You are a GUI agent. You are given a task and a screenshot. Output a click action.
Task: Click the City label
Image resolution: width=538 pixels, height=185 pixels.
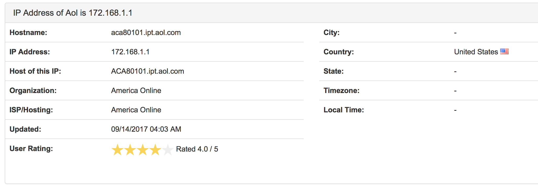pyautogui.click(x=331, y=33)
